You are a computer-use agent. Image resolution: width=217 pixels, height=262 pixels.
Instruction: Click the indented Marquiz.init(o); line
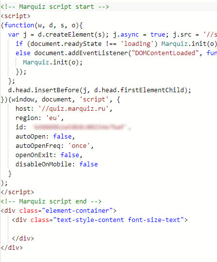click(x=53, y=62)
